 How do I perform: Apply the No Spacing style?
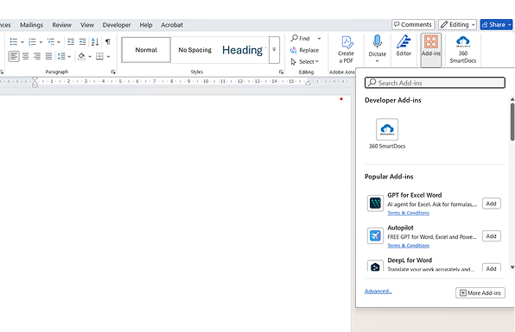194,50
